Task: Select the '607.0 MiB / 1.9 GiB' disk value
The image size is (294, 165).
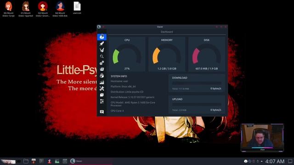Action: (206, 69)
